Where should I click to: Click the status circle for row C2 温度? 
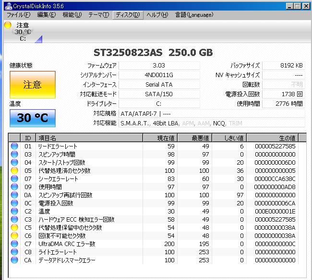(x=14, y=211)
